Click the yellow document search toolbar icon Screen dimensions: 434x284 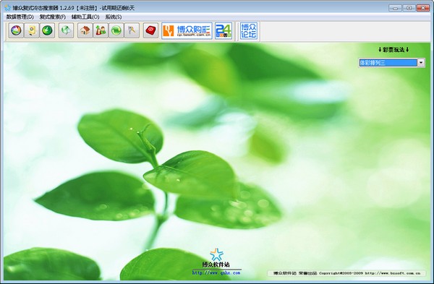(x=32, y=30)
